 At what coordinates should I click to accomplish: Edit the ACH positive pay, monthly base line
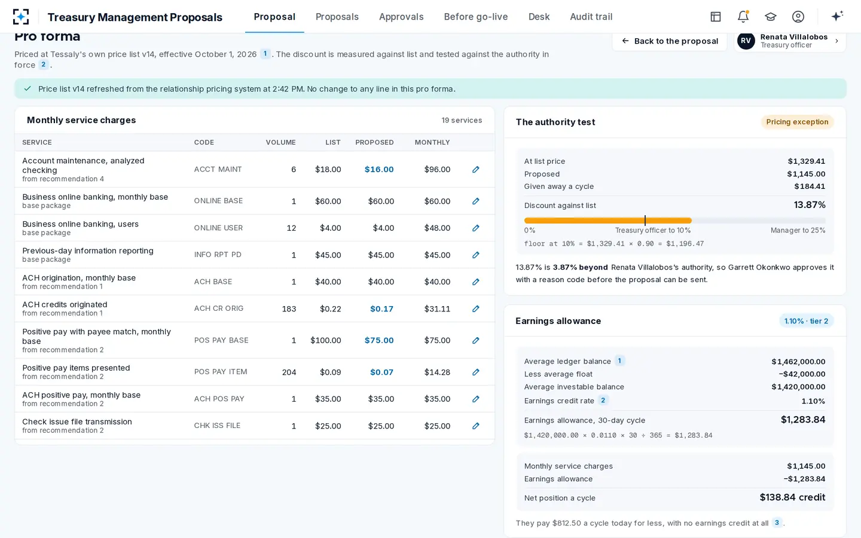pyautogui.click(x=476, y=399)
